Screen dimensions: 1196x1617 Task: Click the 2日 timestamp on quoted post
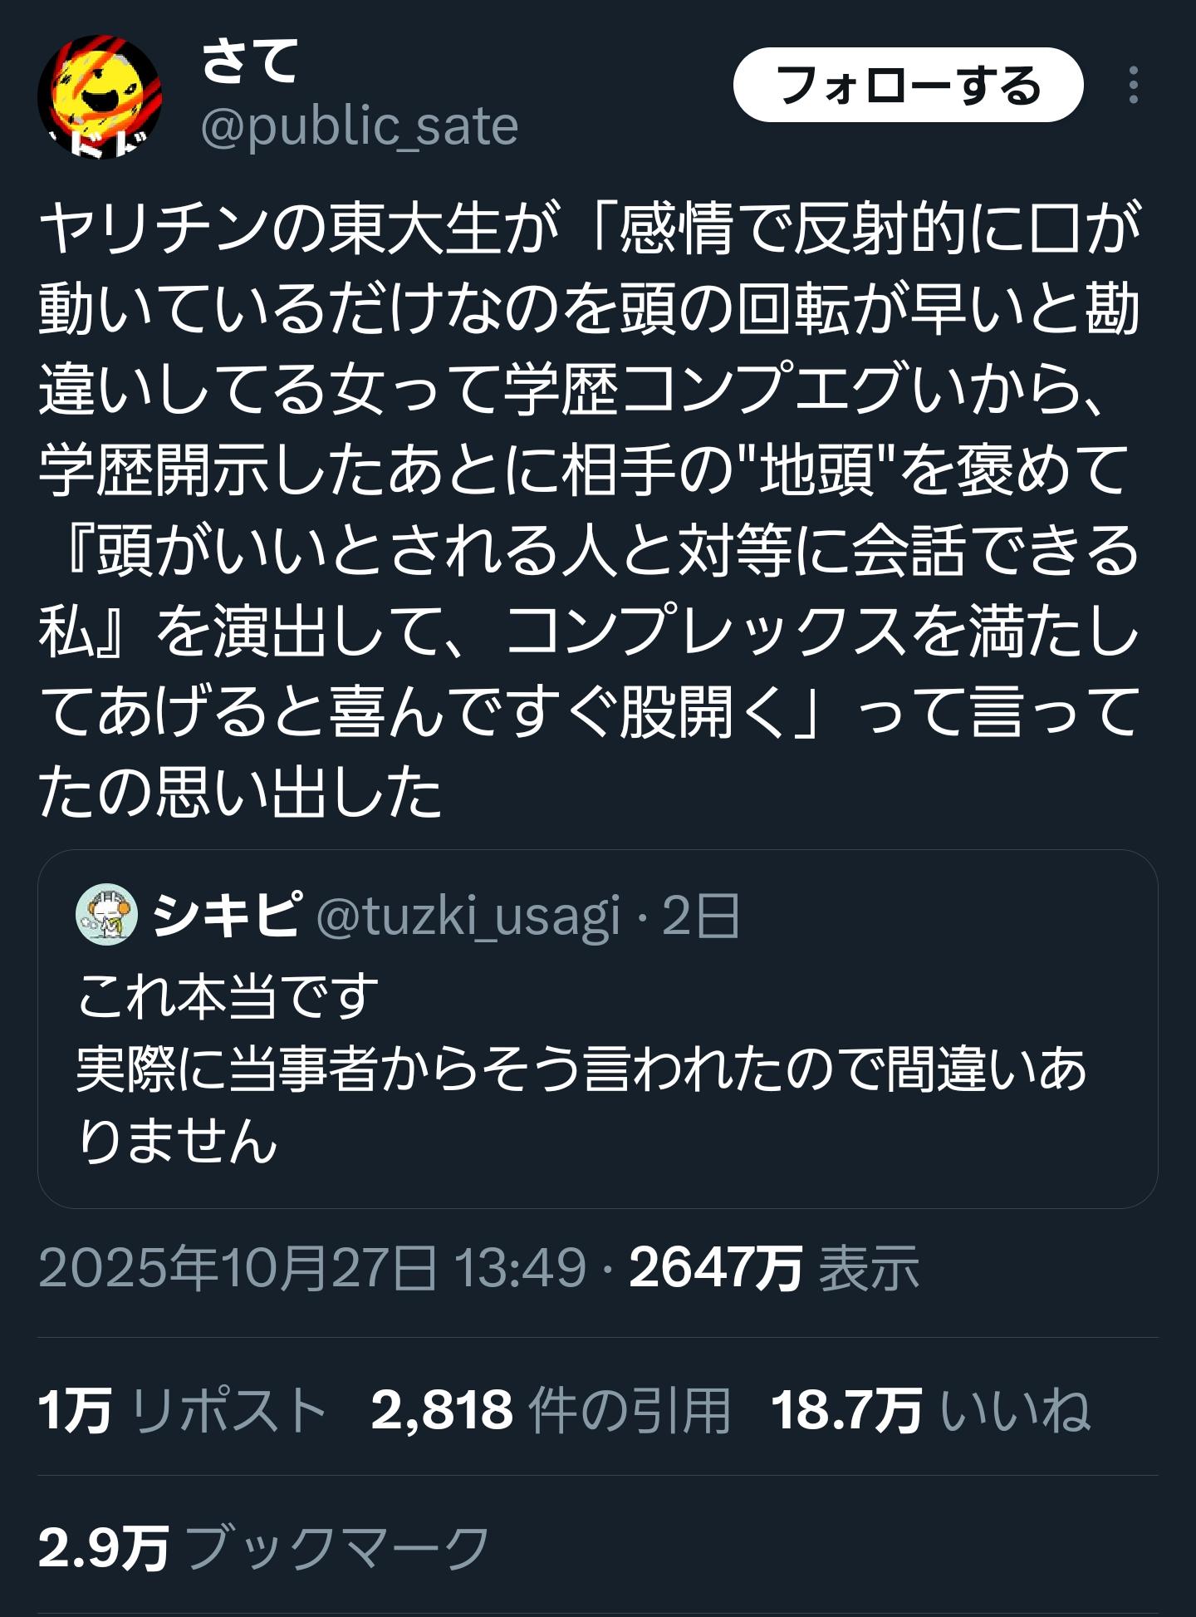[x=700, y=916]
